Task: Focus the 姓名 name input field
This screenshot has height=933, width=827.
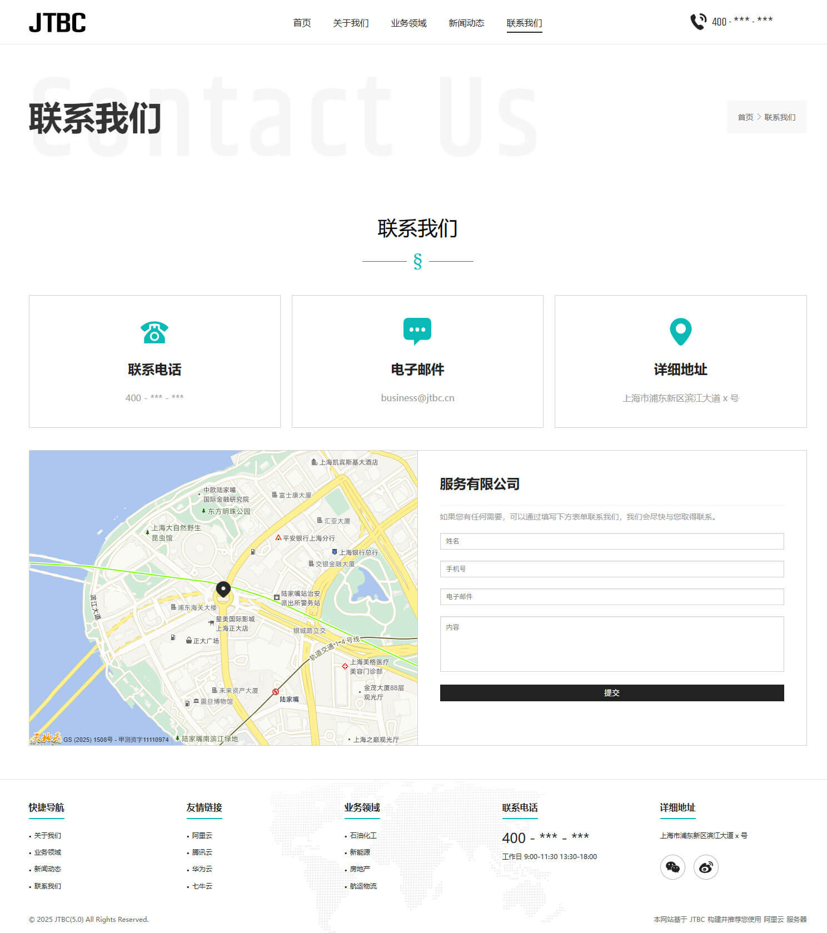Action: (x=611, y=541)
